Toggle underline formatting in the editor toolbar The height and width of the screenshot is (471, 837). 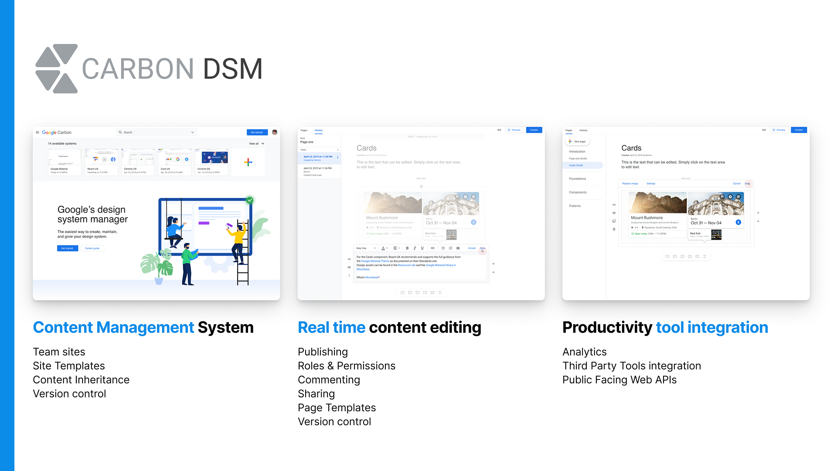coord(422,248)
